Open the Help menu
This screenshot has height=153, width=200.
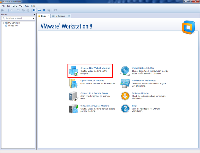33,6
